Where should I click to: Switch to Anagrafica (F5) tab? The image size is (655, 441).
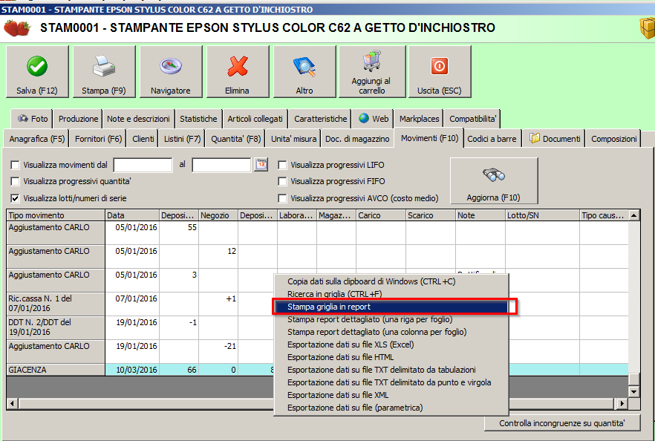37,139
